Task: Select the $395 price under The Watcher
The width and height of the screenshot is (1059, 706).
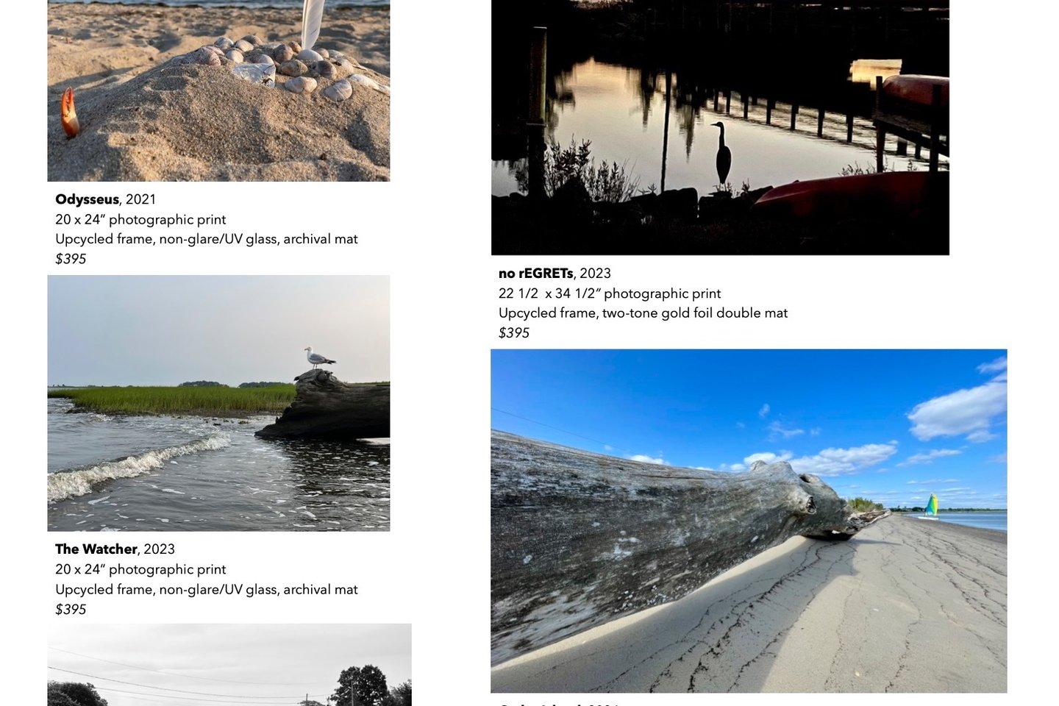Action: tap(71, 610)
